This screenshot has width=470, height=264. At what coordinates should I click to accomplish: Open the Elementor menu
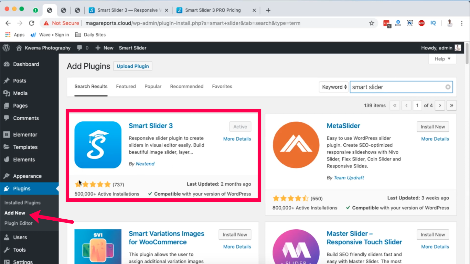click(25, 135)
